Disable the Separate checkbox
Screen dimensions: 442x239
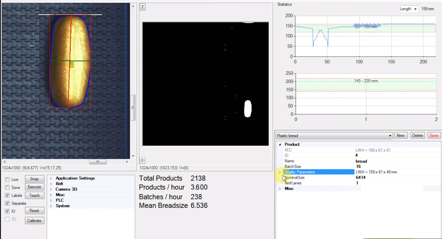pyautogui.click(x=7, y=203)
